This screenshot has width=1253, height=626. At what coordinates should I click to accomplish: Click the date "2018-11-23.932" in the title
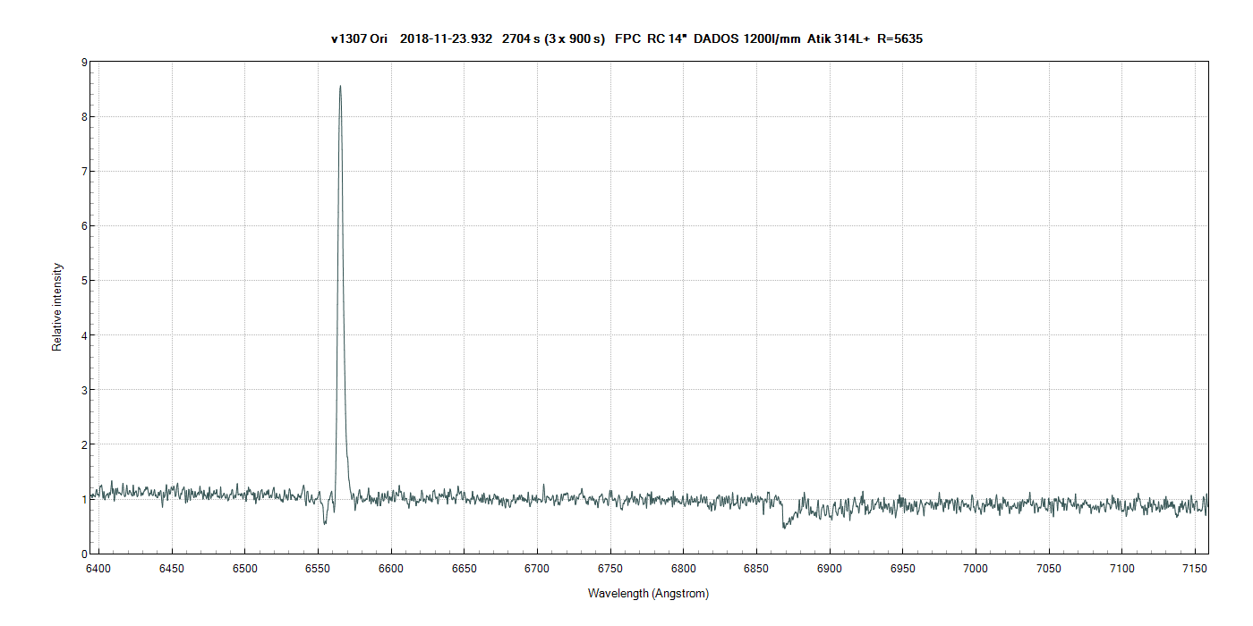pos(446,38)
